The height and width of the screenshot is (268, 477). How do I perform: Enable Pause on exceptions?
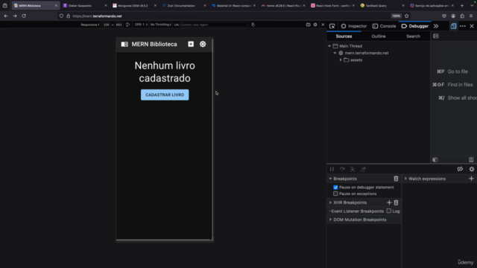click(335, 194)
